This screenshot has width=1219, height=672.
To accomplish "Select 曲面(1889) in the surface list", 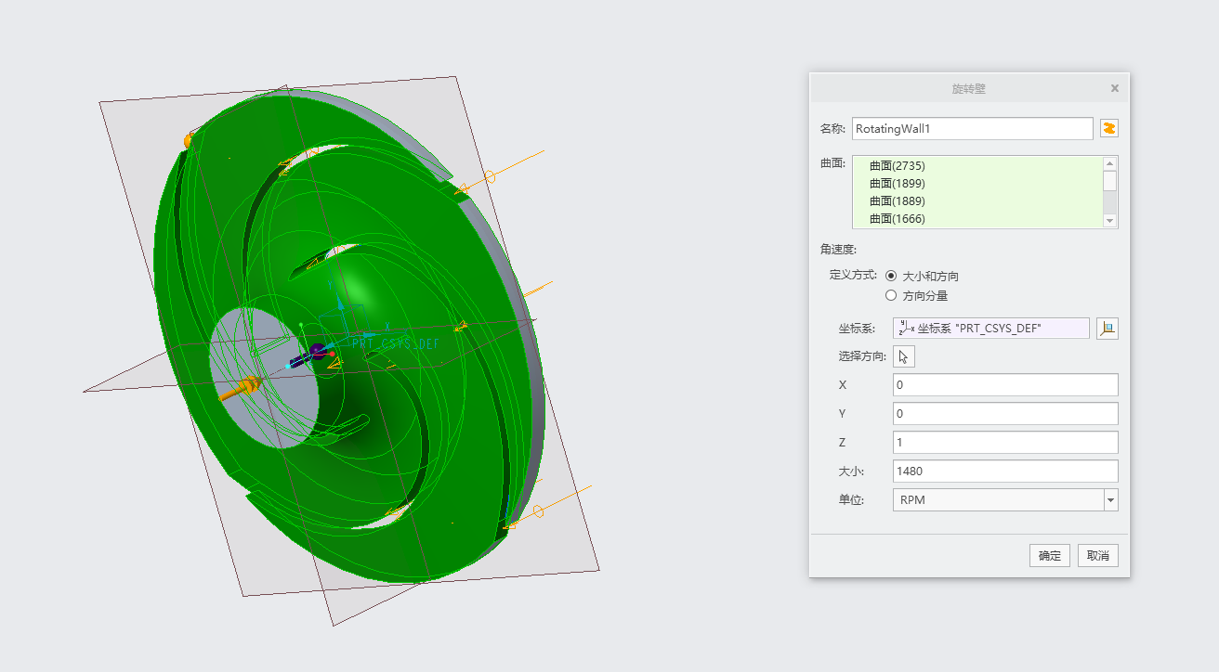I will click(897, 200).
